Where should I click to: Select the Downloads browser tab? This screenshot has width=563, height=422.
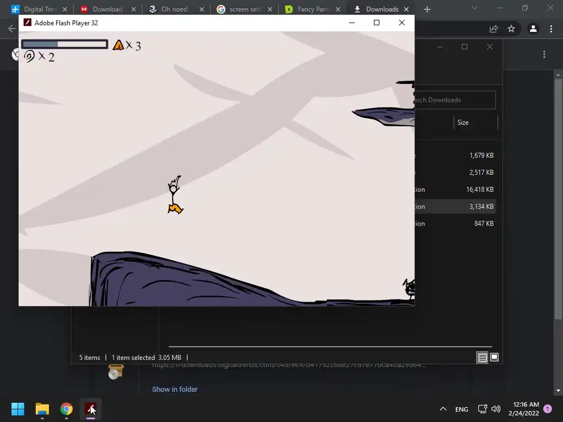coord(382,9)
